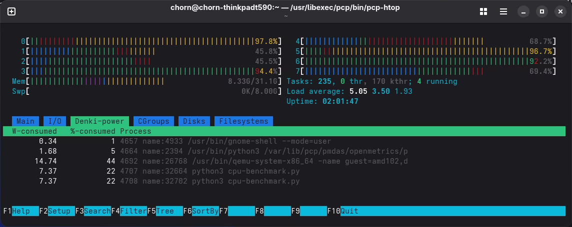Activate F4 Filter
The height and width of the screenshot is (227, 572).
[129, 211]
